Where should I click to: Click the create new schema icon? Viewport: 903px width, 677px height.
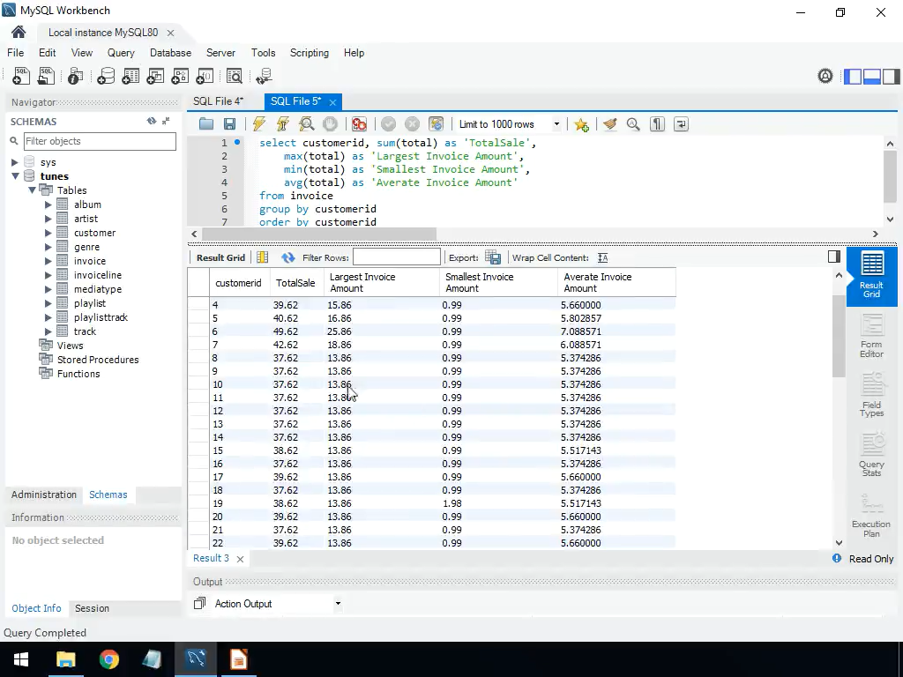point(105,77)
